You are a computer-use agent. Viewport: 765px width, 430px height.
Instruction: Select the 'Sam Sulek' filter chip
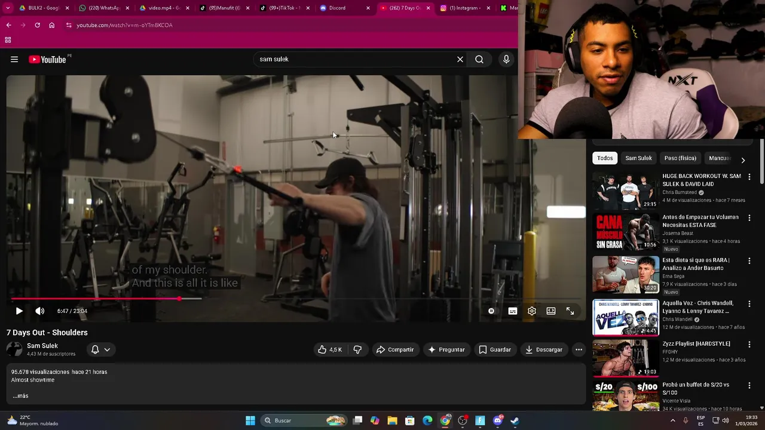pyautogui.click(x=638, y=158)
